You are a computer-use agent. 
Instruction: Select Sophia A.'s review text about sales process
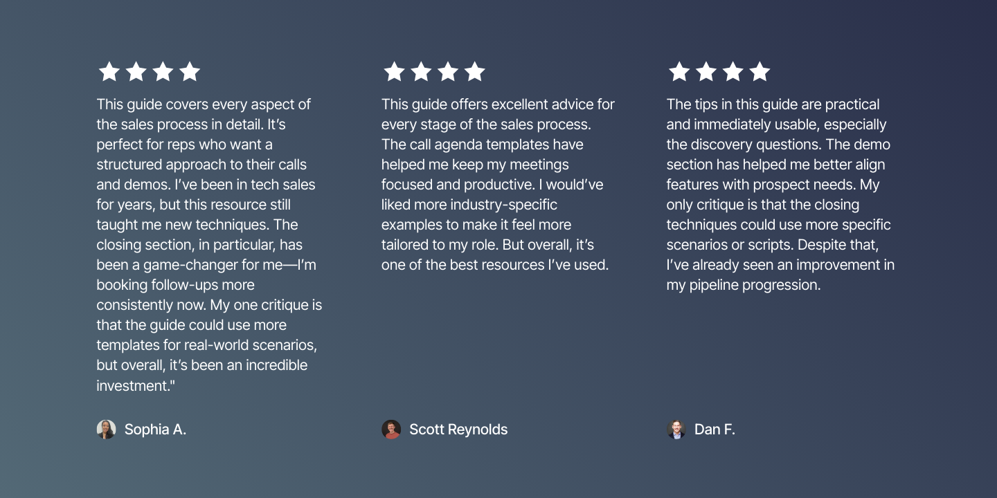coord(209,245)
